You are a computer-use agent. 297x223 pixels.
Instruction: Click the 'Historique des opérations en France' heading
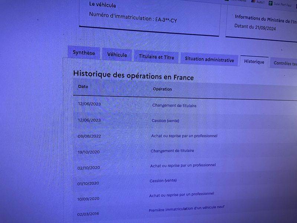[133, 75]
